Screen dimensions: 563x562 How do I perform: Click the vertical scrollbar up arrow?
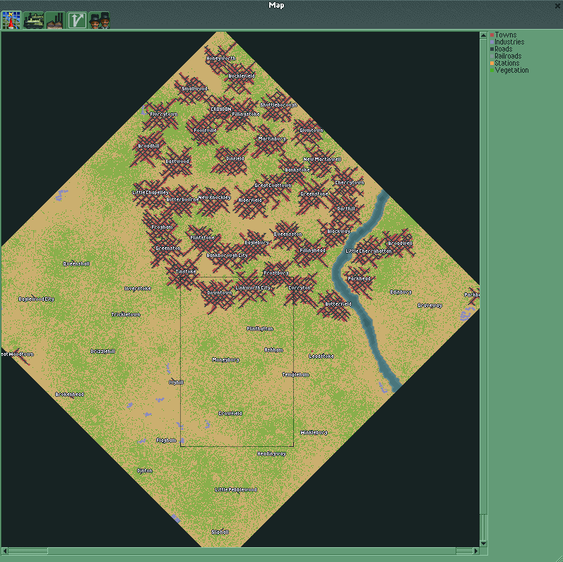pyautogui.click(x=483, y=35)
